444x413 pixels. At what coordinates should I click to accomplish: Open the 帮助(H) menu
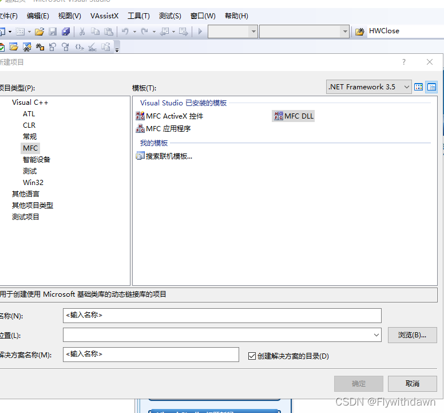coord(236,16)
